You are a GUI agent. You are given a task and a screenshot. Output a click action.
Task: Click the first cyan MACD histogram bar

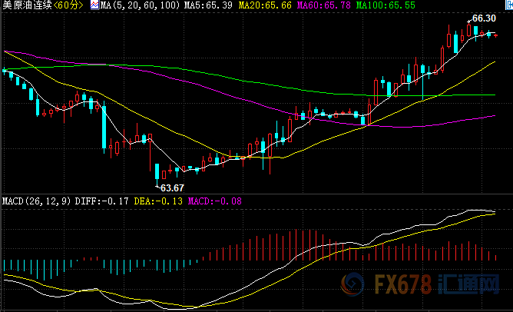(x=5, y=267)
